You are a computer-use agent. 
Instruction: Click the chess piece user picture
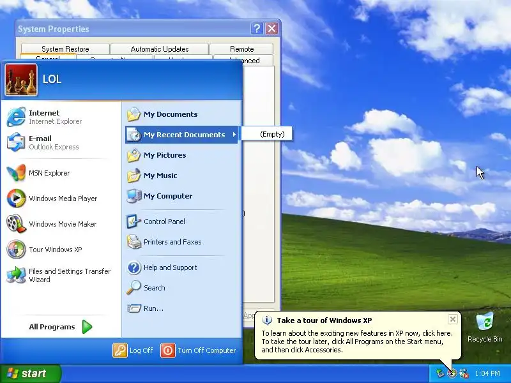tap(21, 80)
